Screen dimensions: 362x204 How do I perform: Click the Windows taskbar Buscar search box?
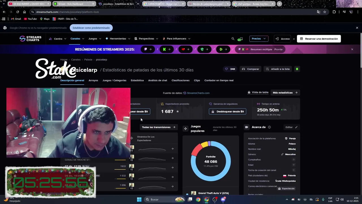[x=165, y=199]
